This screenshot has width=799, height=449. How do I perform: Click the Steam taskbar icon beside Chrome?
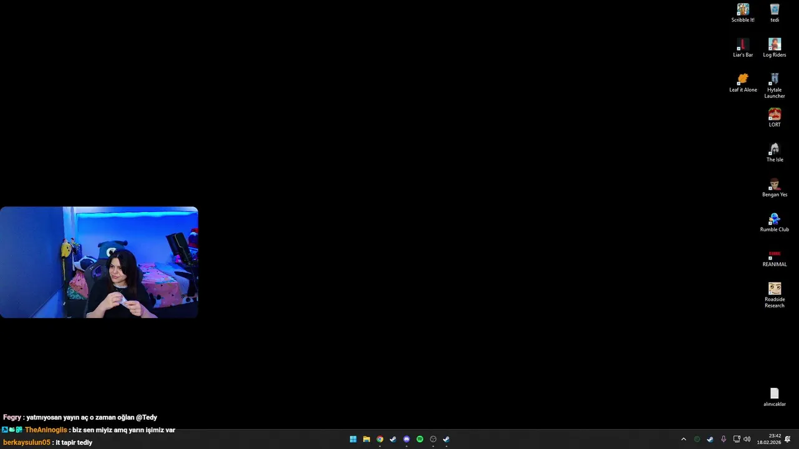point(393,439)
